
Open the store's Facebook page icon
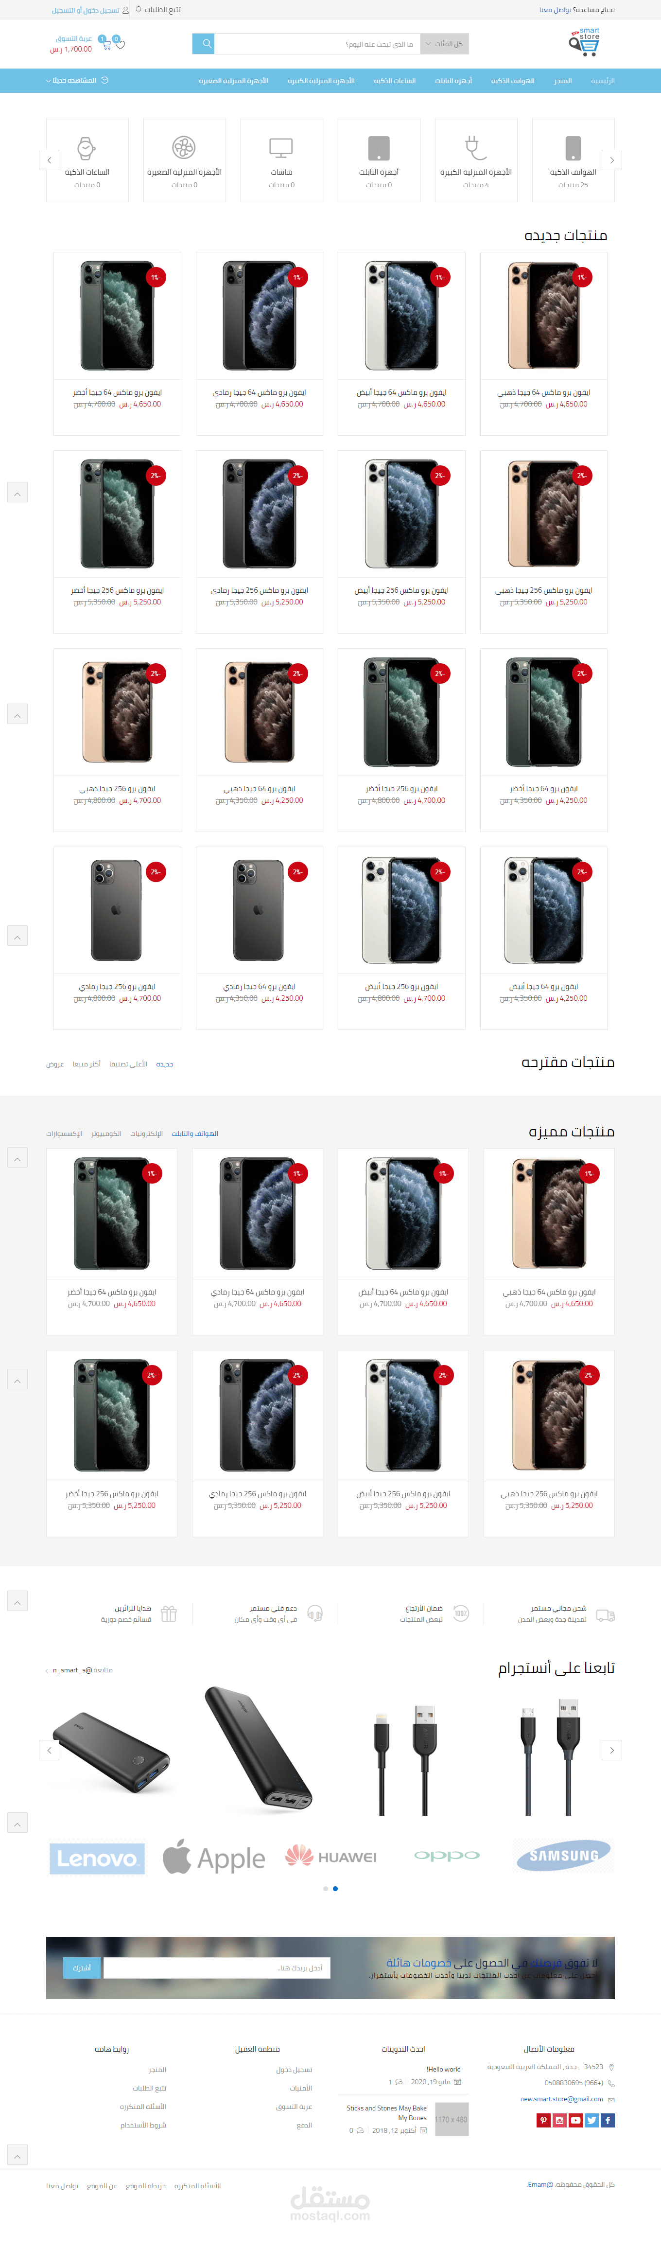tap(608, 2120)
